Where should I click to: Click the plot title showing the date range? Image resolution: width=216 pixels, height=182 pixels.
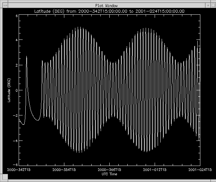coord(110,11)
